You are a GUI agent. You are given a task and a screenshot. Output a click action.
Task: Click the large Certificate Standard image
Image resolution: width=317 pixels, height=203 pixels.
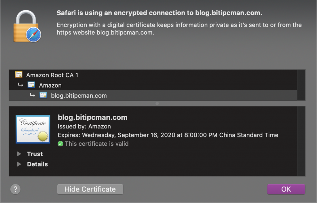point(33,129)
